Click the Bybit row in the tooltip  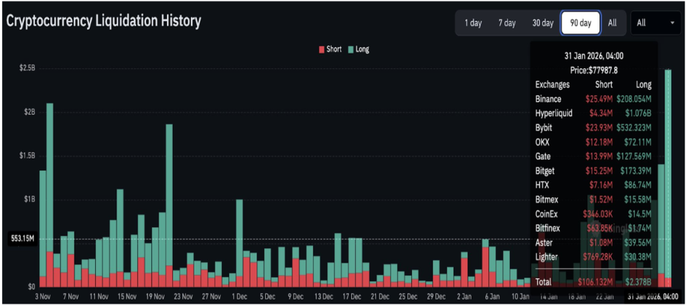point(594,125)
